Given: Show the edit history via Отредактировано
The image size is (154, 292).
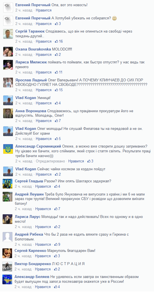Looking at the screenshot, I should pyautogui.click(x=50, y=161).
